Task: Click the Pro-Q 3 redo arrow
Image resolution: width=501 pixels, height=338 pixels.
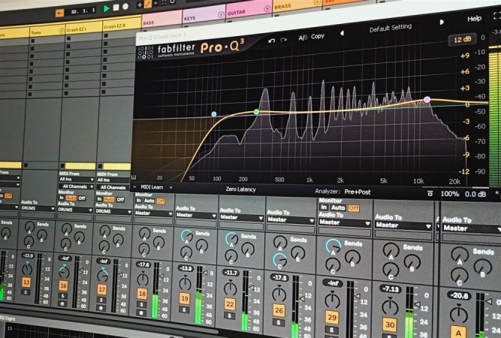Action: coord(283,40)
